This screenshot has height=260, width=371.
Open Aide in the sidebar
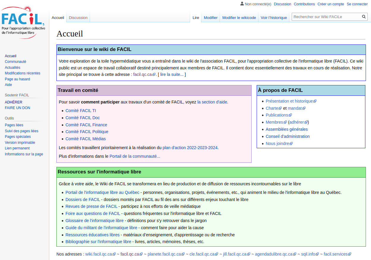point(8,85)
